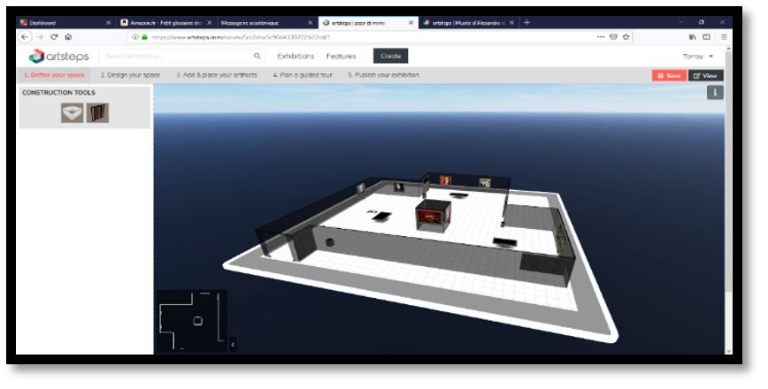Reload the page with the refresh icon
Screen dimensions: 768x389
54,37
